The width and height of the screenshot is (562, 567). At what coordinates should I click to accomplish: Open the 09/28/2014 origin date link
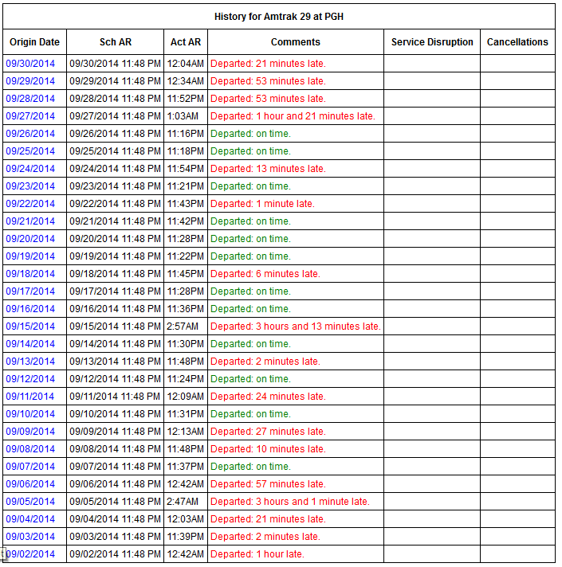(30, 99)
